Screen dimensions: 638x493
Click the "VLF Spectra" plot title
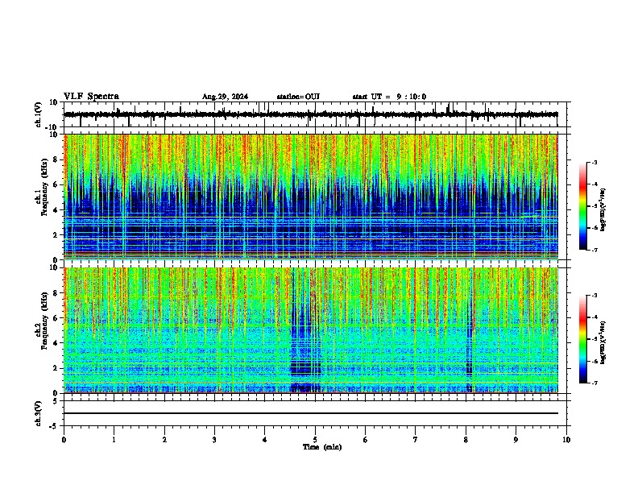point(91,96)
